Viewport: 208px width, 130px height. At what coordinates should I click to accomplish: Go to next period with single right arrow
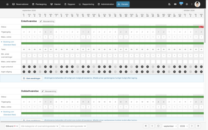click(x=192, y=126)
